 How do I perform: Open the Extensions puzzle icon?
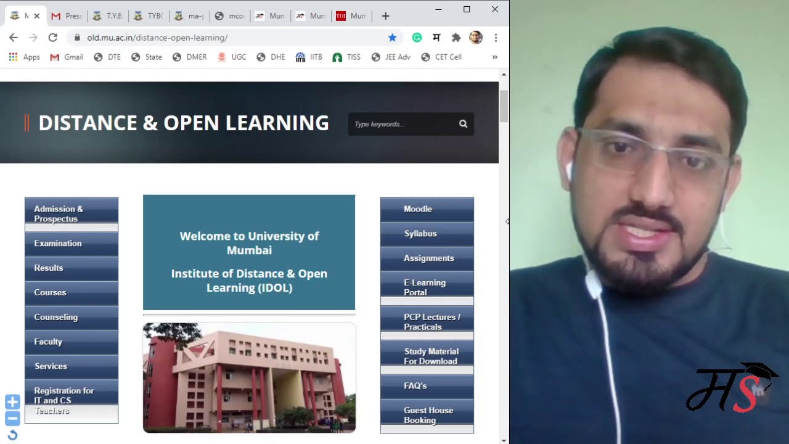tap(456, 38)
